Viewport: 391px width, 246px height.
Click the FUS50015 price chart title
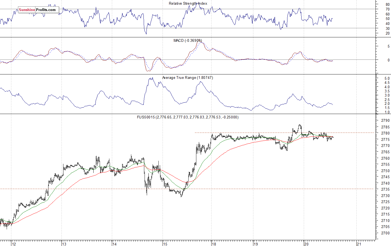point(188,117)
